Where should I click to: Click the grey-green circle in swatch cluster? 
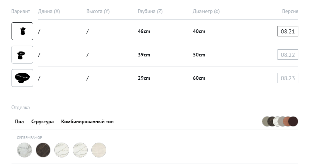[x=266, y=121]
